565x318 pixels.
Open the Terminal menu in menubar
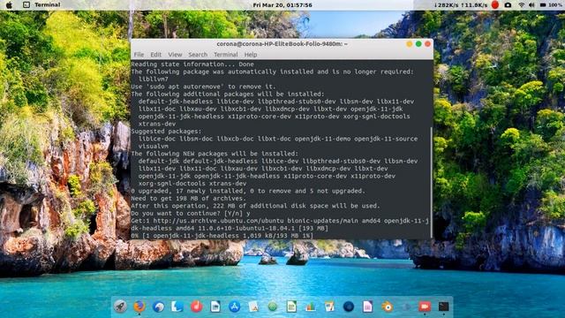226,55
